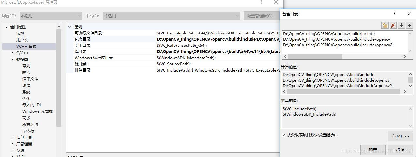Select 系统 under 链接器
The width and height of the screenshot is (416, 157).
26,92
